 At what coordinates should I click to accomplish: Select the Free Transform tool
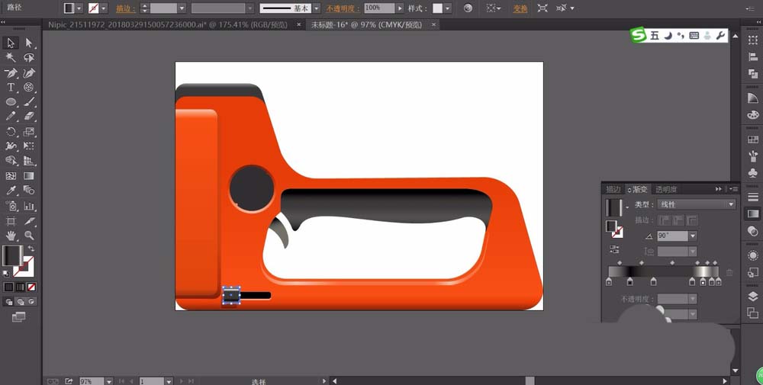[x=29, y=146]
